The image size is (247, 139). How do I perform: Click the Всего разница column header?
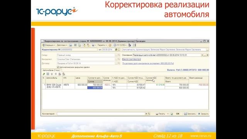[199, 80]
